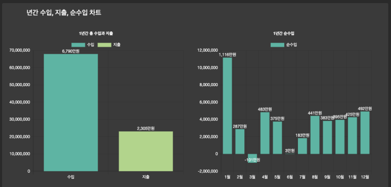Select the 8월 bar showing 441만원
Image resolution: width=391 pixels, height=187 pixels.
pyautogui.click(x=315, y=135)
